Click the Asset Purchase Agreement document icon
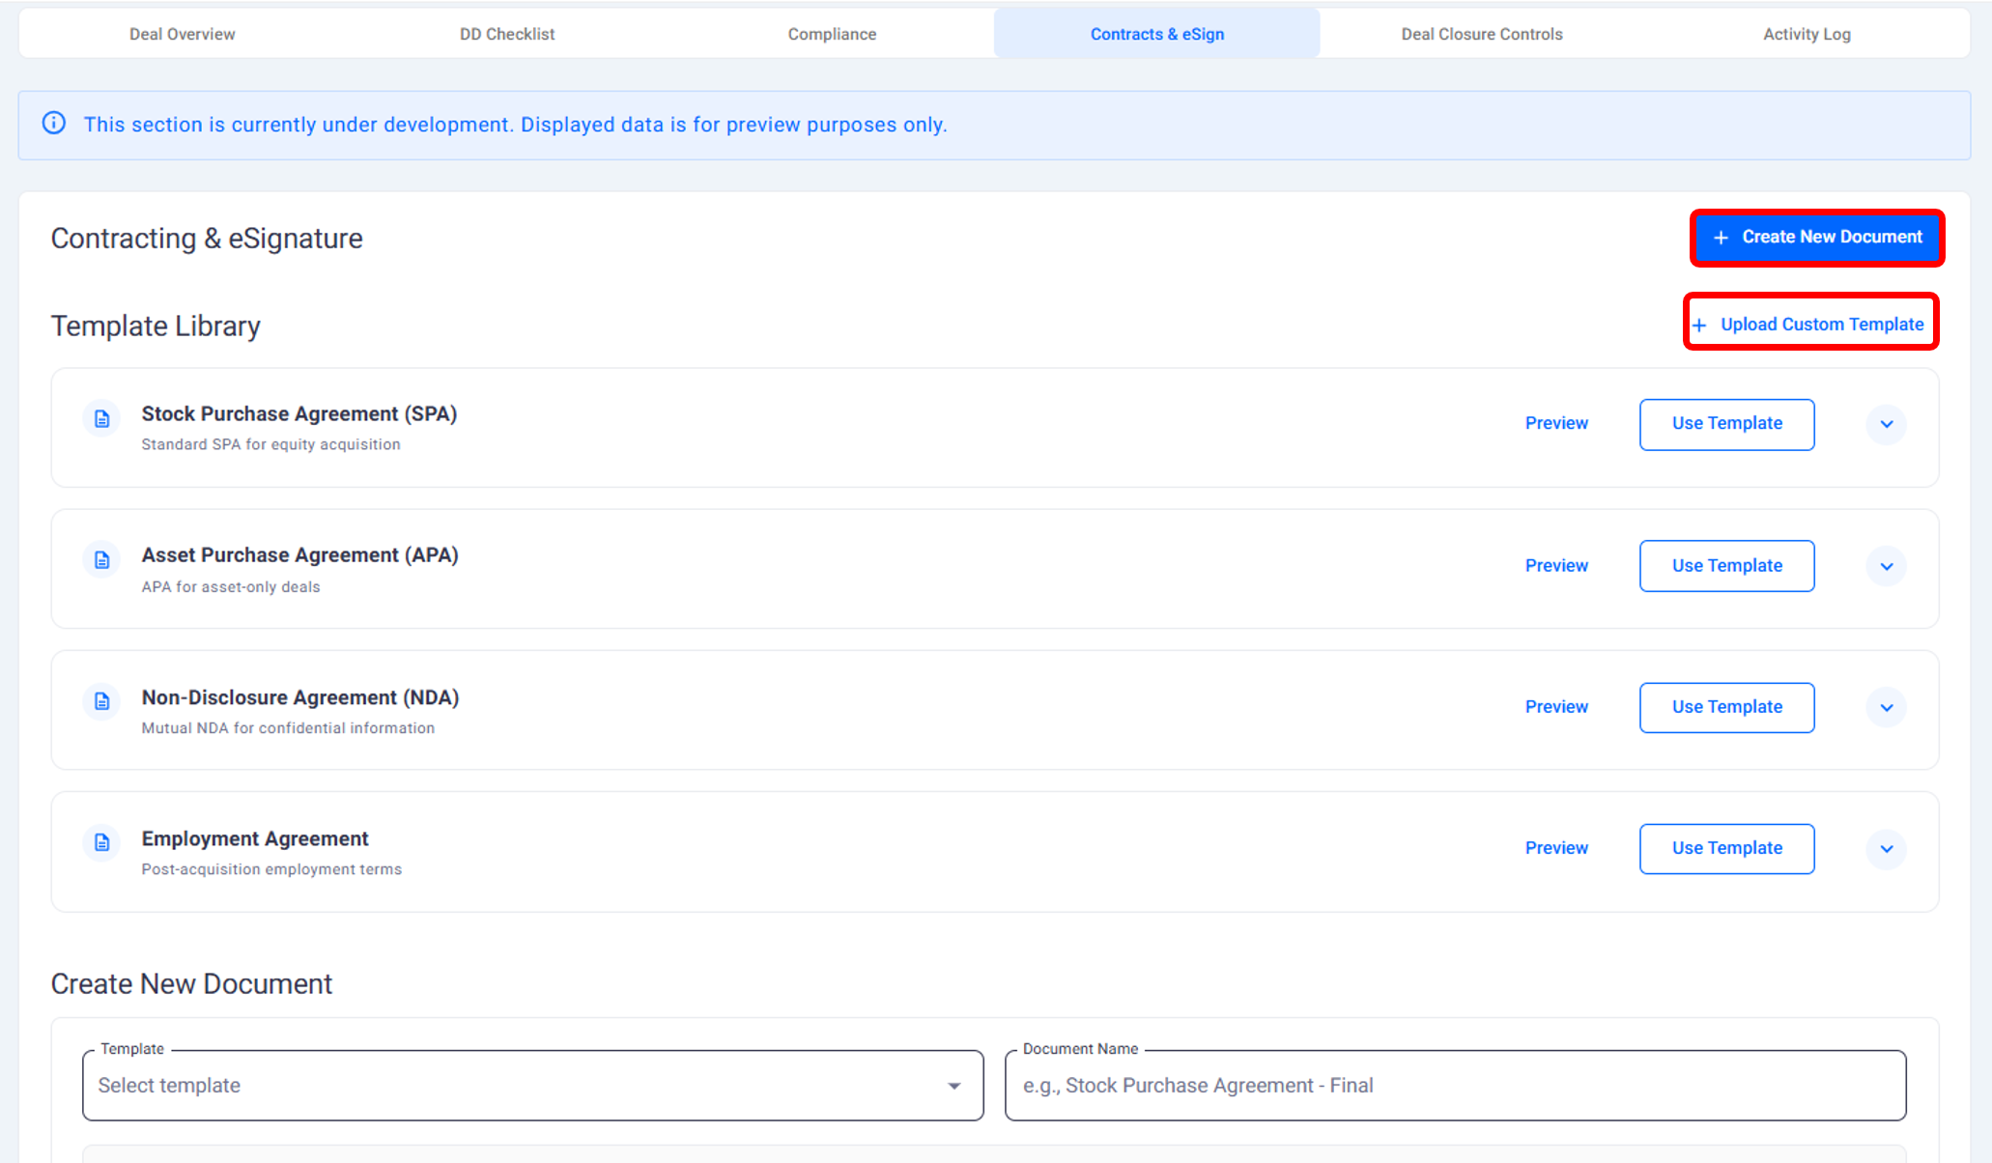 [x=101, y=560]
